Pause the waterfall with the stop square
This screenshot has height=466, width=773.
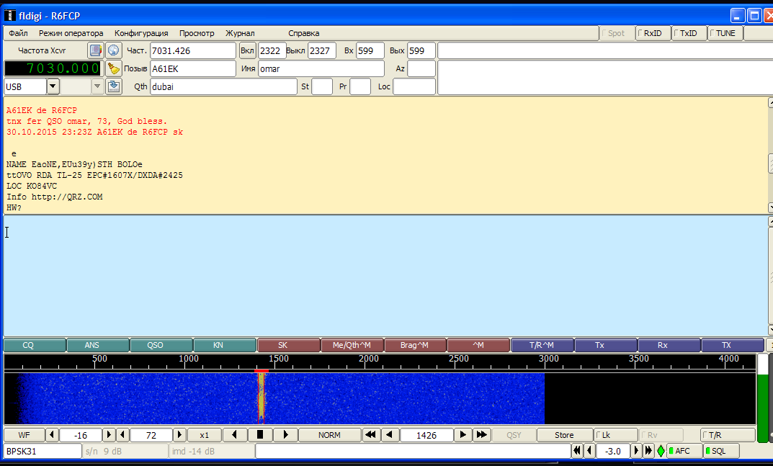click(259, 435)
